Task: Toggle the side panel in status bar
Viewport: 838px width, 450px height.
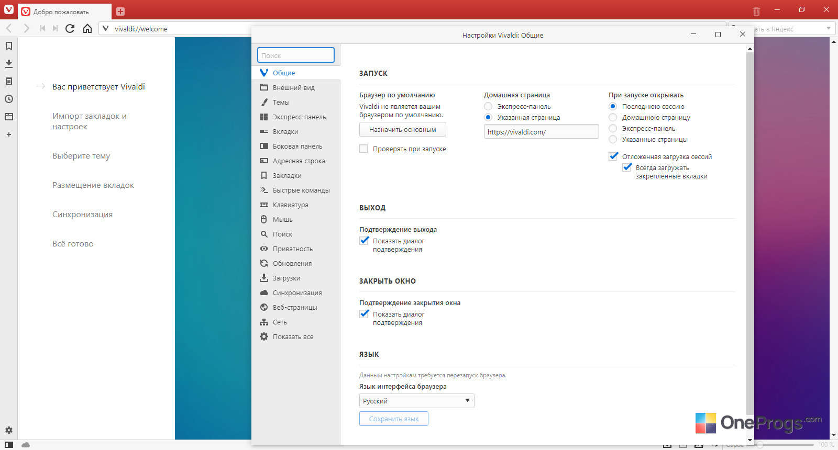Action: 9,445
